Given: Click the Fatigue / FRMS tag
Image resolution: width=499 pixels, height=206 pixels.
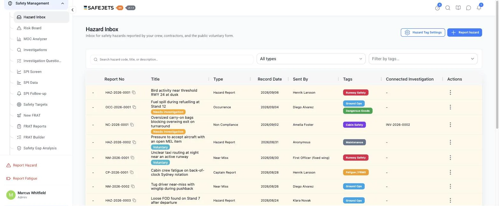Looking at the screenshot, I should 356,173.
